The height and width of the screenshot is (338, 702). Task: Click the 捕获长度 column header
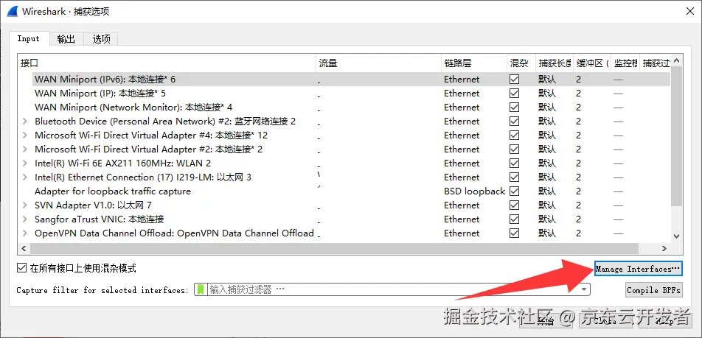(x=555, y=63)
